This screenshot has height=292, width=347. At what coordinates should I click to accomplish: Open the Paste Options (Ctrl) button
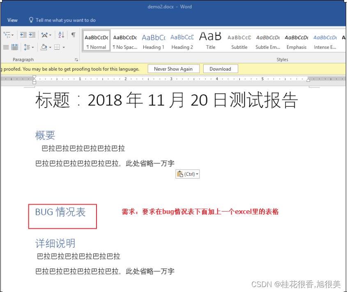tap(187, 174)
